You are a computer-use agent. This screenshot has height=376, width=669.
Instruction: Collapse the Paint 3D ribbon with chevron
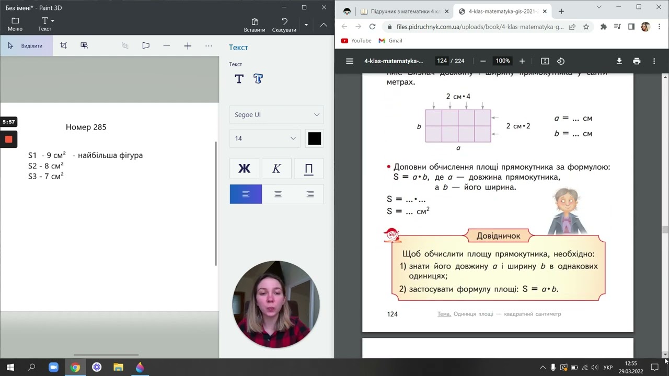pyautogui.click(x=324, y=25)
